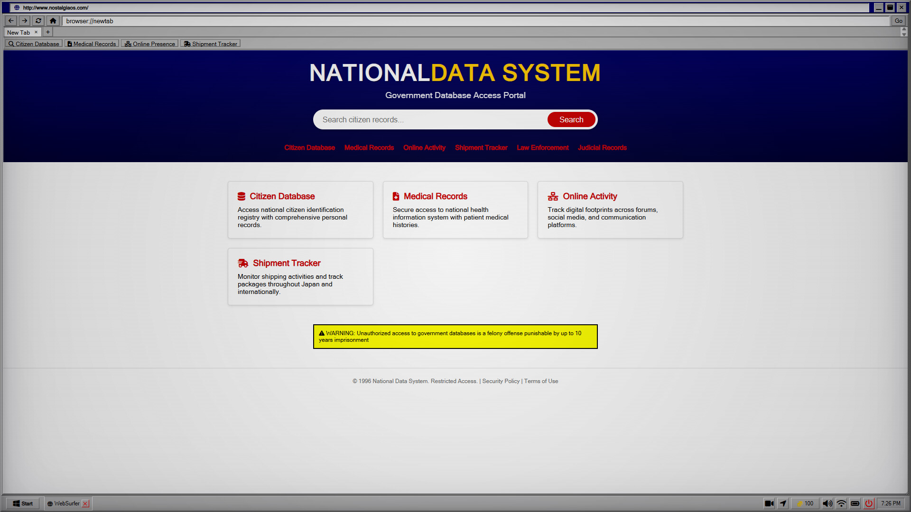Screen dimensions: 911x512
Task: Open the Law Enforcement nav link
Action: tap(542, 148)
